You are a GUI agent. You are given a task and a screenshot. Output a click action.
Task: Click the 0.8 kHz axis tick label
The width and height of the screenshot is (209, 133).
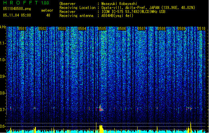pyautogui.click(x=3, y=93)
